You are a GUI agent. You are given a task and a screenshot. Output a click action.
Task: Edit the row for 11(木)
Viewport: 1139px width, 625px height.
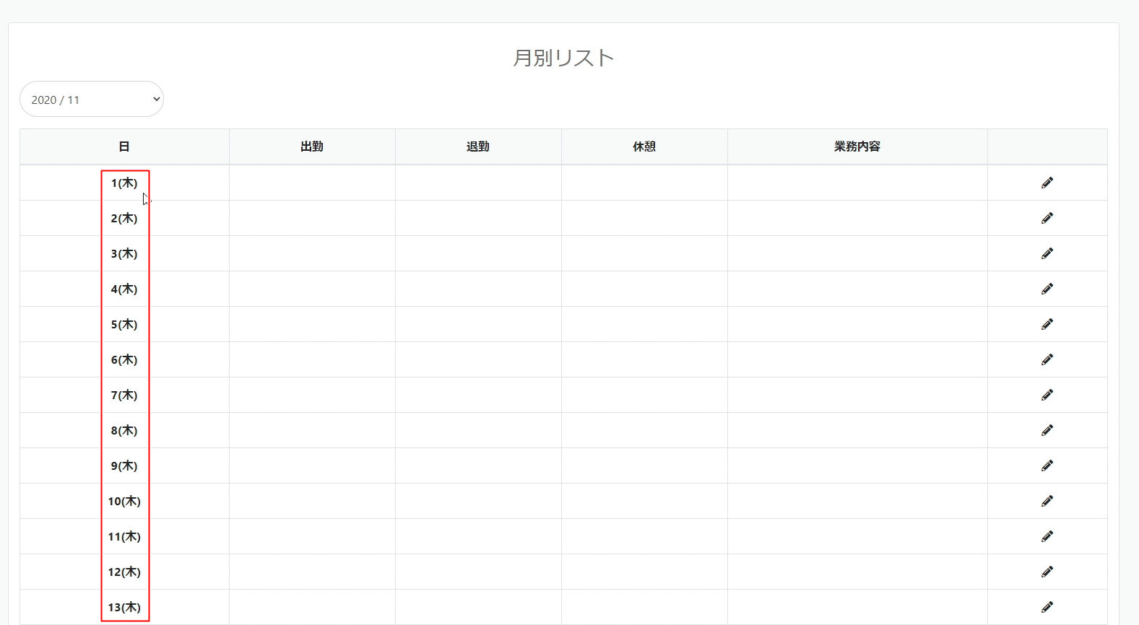pyautogui.click(x=1047, y=536)
